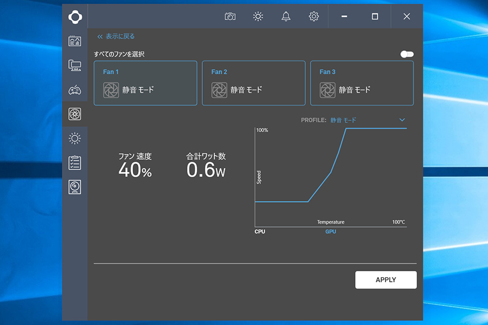Viewport: 488px width, 325px height.
Task: Open the gaming controller sidebar icon
Action: [x=75, y=90]
